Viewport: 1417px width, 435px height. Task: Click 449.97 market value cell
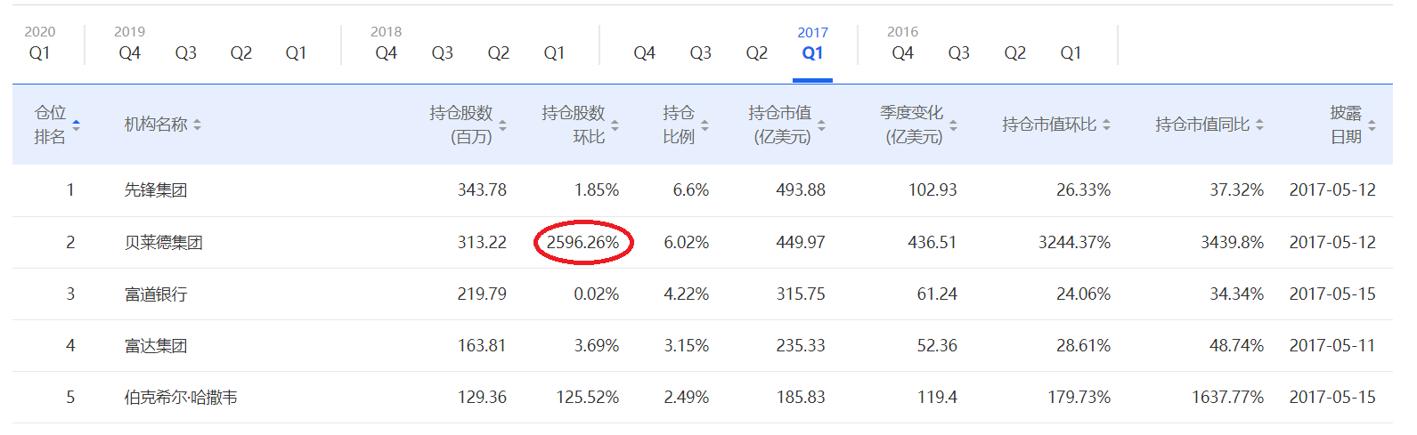coord(801,243)
